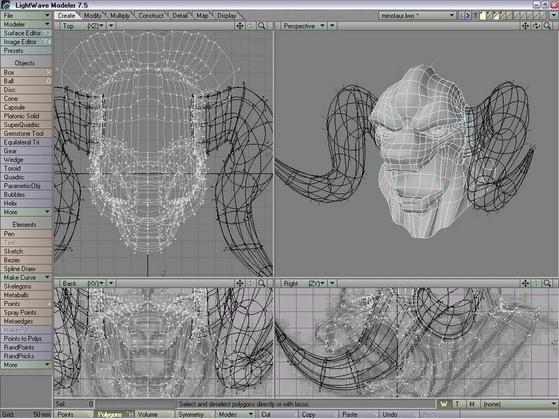
Task: Select the layer 2 button
Action: (490, 15)
